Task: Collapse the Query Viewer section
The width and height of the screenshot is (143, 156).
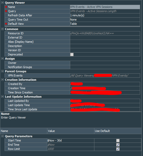Action: point(2,3)
